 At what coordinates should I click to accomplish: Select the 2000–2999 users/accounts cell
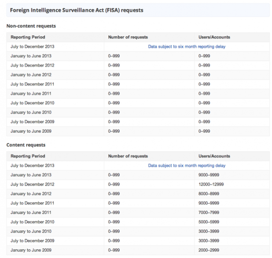tap(209, 250)
